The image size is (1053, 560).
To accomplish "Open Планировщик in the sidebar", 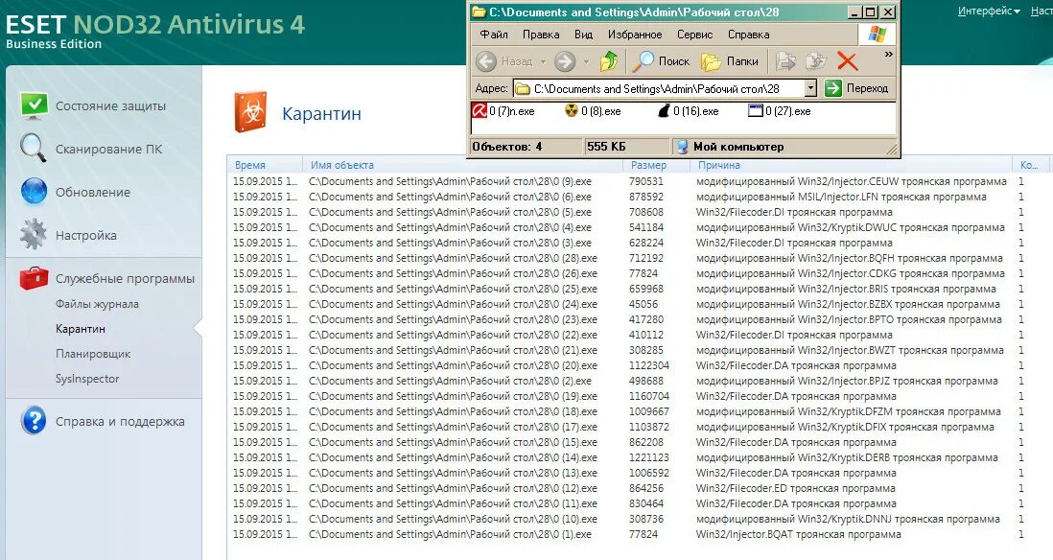I will pyautogui.click(x=93, y=353).
